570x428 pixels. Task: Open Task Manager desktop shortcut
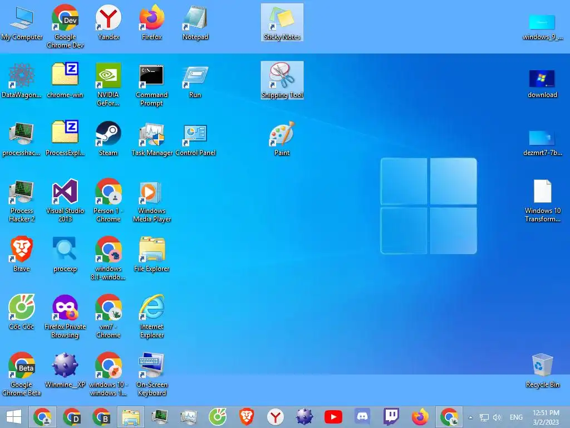151,139
